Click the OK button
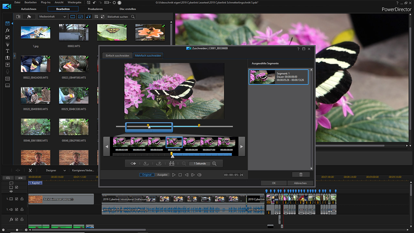Screen dimensions: 414x233 point(274,183)
